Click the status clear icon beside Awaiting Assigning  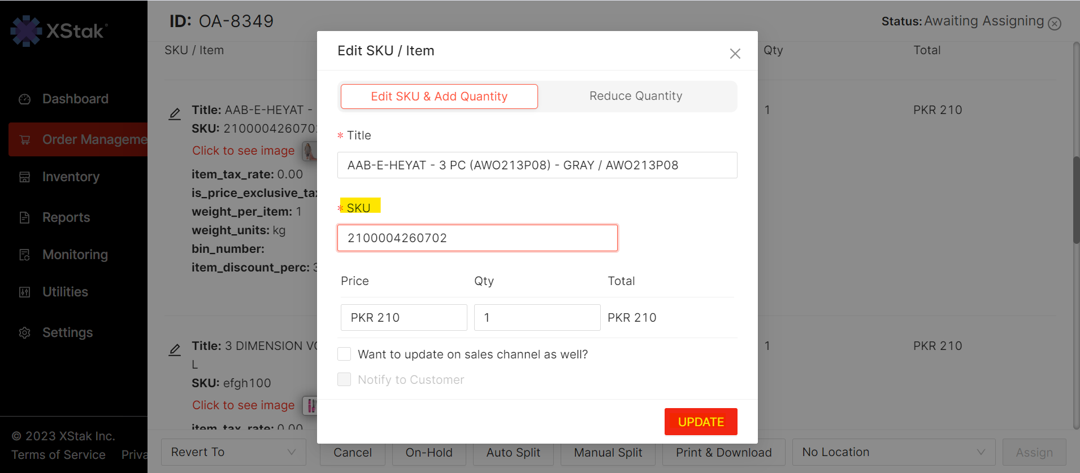click(1055, 23)
